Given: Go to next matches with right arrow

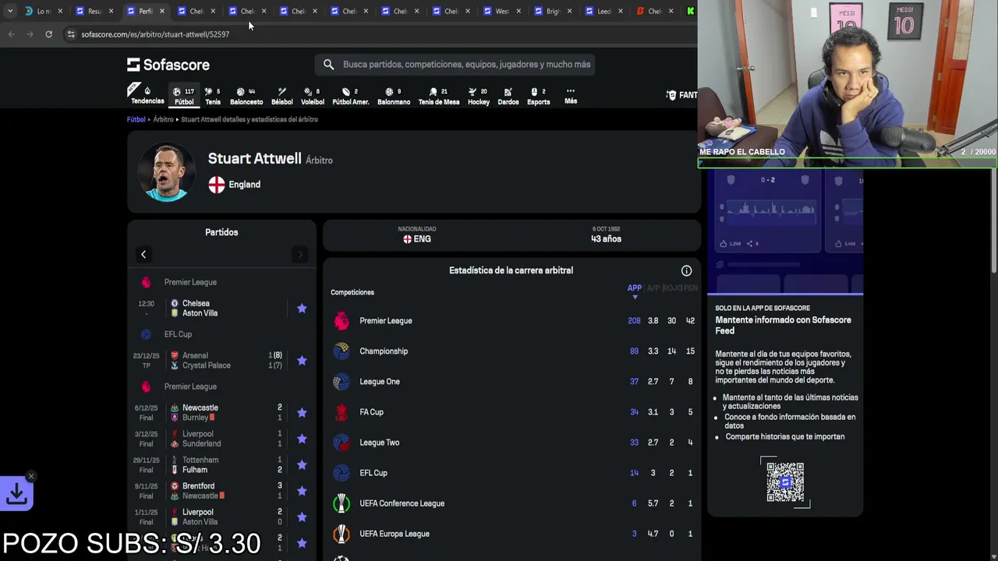Looking at the screenshot, I should [299, 255].
